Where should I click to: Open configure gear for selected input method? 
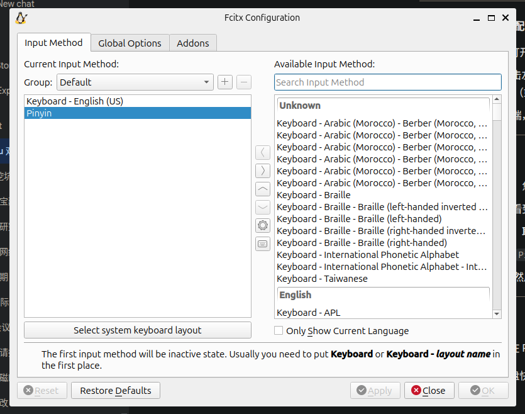coord(263,226)
